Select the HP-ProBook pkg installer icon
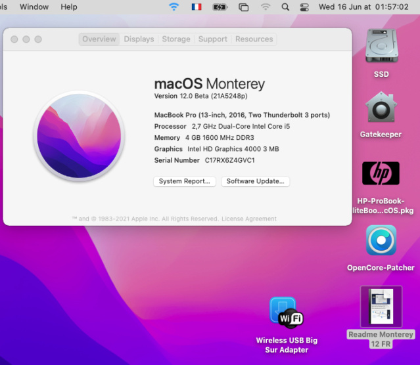This screenshot has height=365, width=420. pyautogui.click(x=381, y=173)
